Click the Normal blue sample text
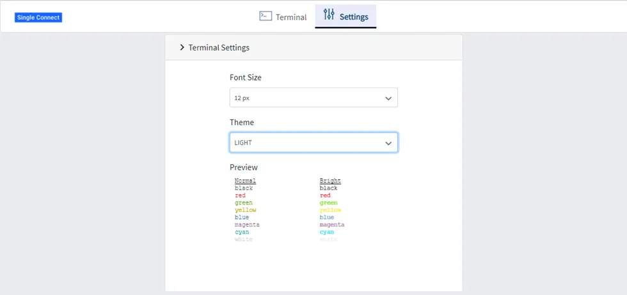The image size is (627, 295). (242, 217)
